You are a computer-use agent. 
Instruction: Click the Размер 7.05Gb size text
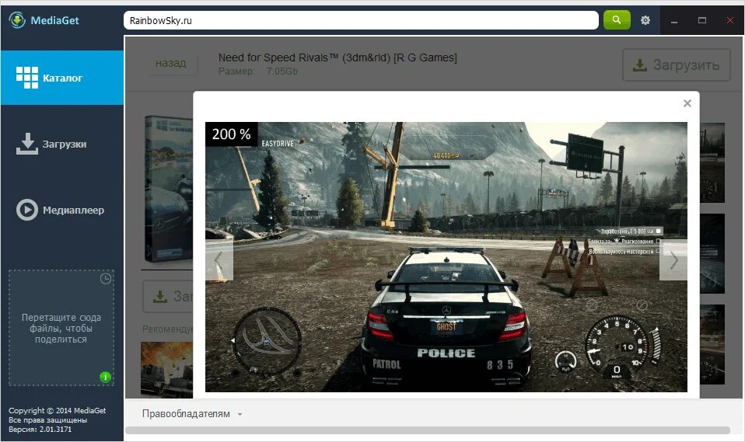point(258,71)
